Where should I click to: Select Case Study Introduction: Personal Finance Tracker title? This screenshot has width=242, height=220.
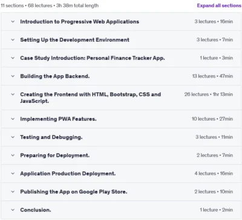93,58
